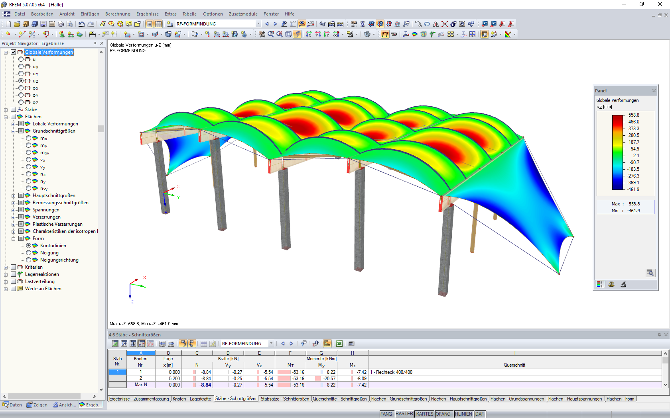Image resolution: width=670 pixels, height=418 pixels.
Task: Expand the Kriterien tree node
Action: pos(6,267)
